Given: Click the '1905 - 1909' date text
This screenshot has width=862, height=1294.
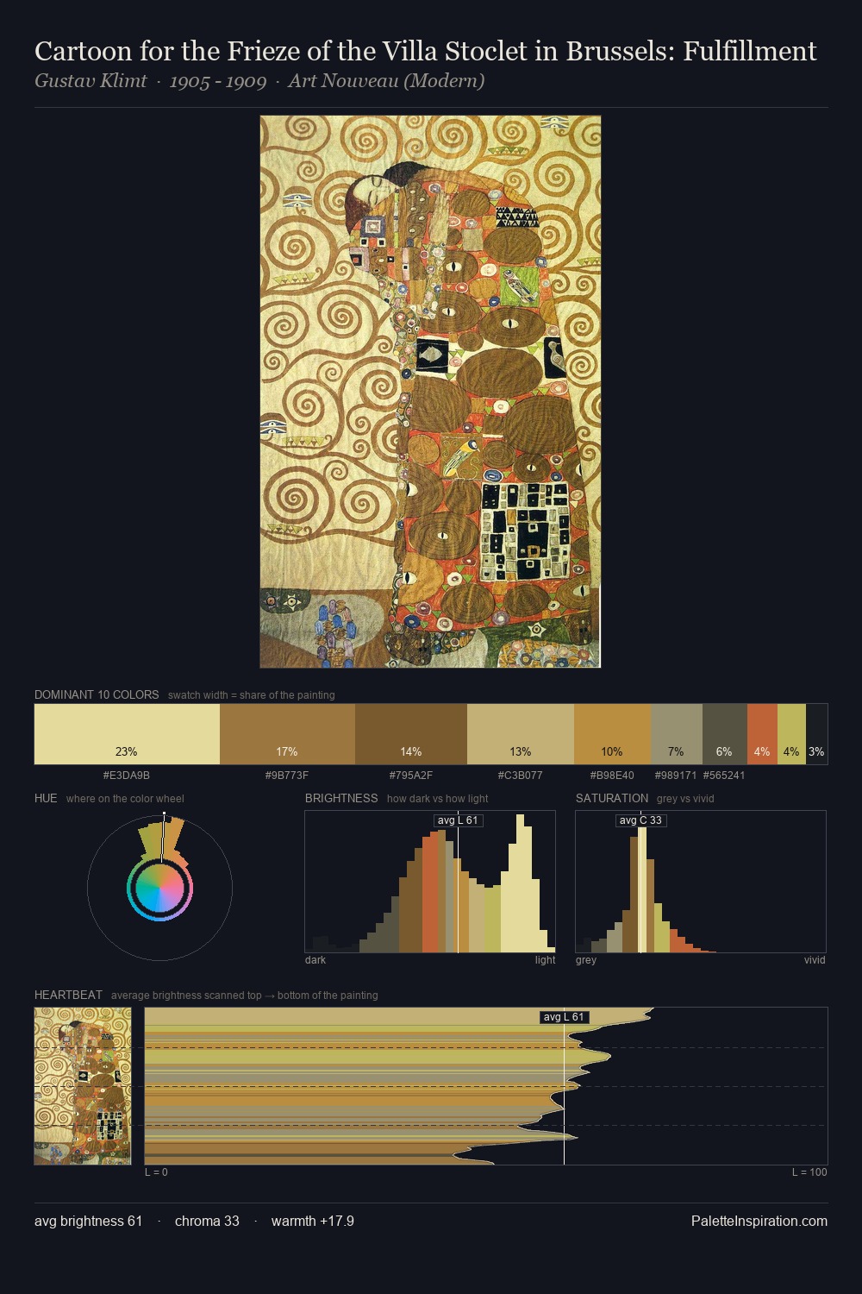Looking at the screenshot, I should pyautogui.click(x=217, y=81).
